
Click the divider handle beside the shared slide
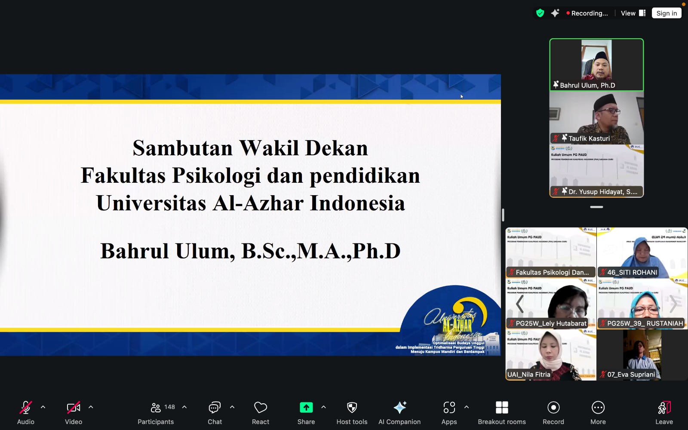[x=503, y=215]
